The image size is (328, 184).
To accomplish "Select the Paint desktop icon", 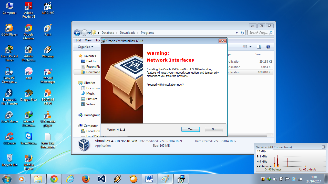I will point(48,30).
